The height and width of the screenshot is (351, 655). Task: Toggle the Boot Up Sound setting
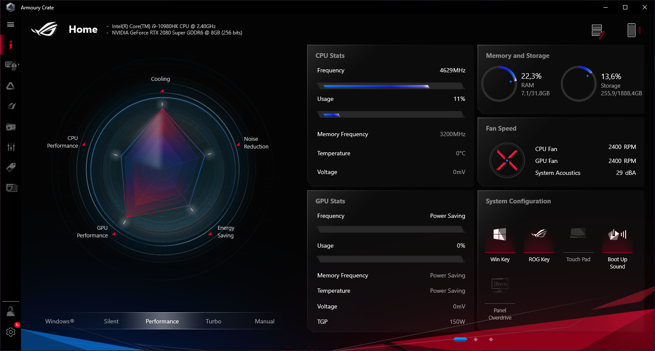[618, 248]
